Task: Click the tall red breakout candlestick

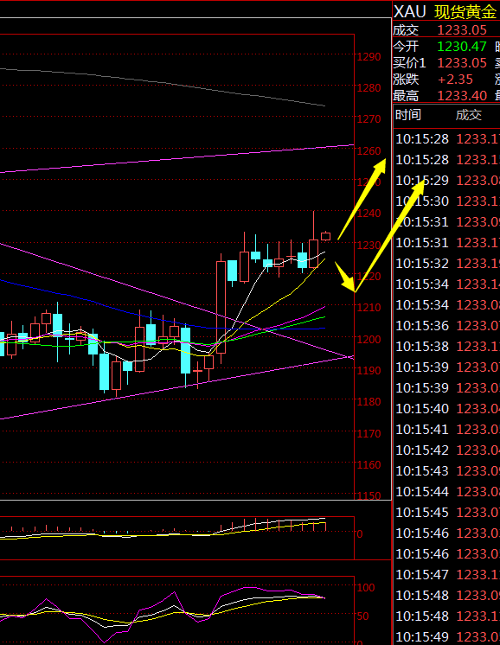Action: pos(221,307)
